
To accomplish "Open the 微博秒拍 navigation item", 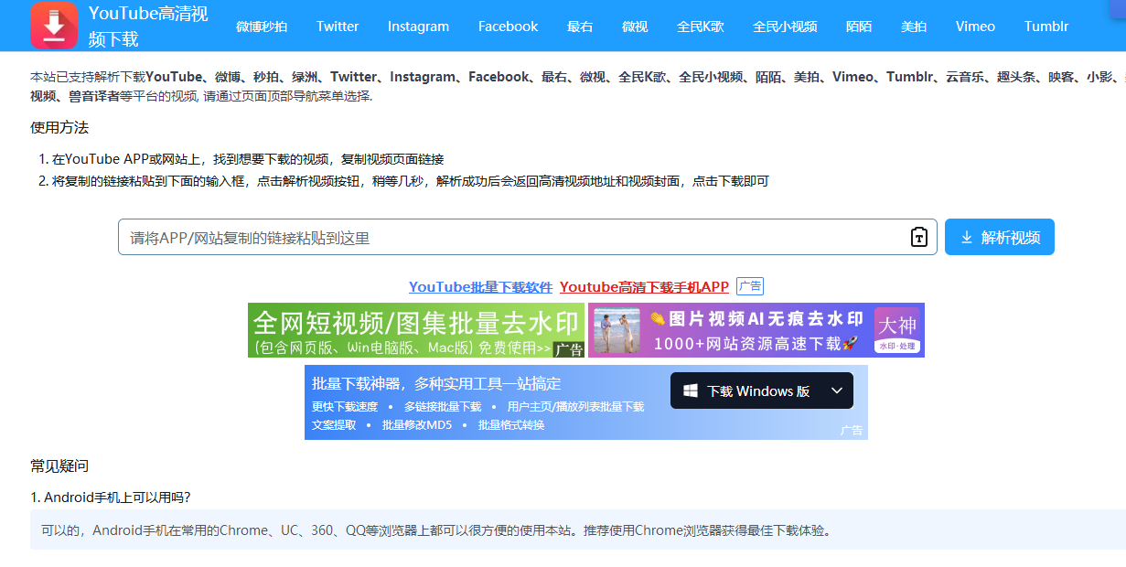I will coord(262,27).
